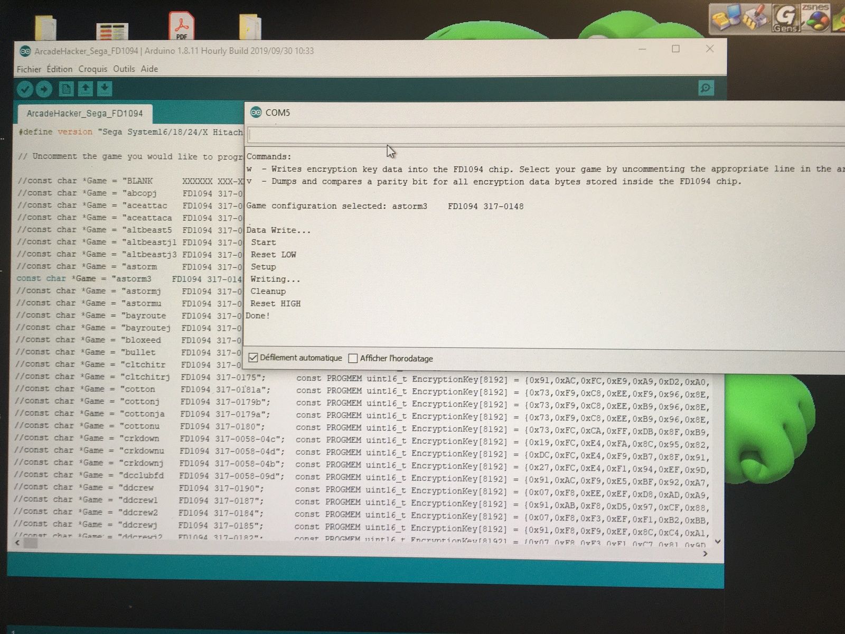845x634 pixels.
Task: Click the "BLANK" code line
Action: coord(130,181)
